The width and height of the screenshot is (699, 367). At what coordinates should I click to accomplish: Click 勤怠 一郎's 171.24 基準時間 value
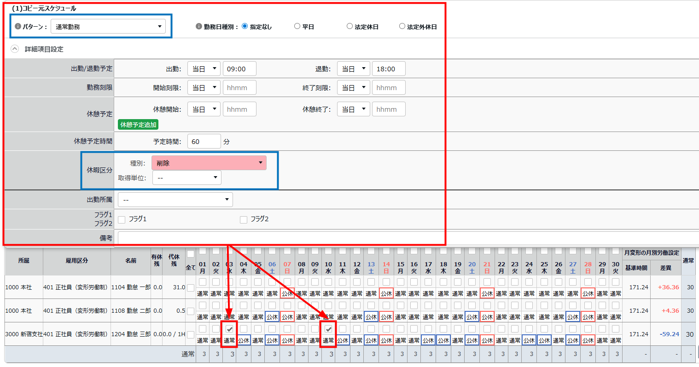coord(639,287)
